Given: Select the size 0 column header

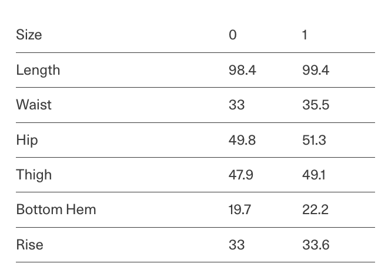Looking at the screenshot, I should pyautogui.click(x=233, y=35).
